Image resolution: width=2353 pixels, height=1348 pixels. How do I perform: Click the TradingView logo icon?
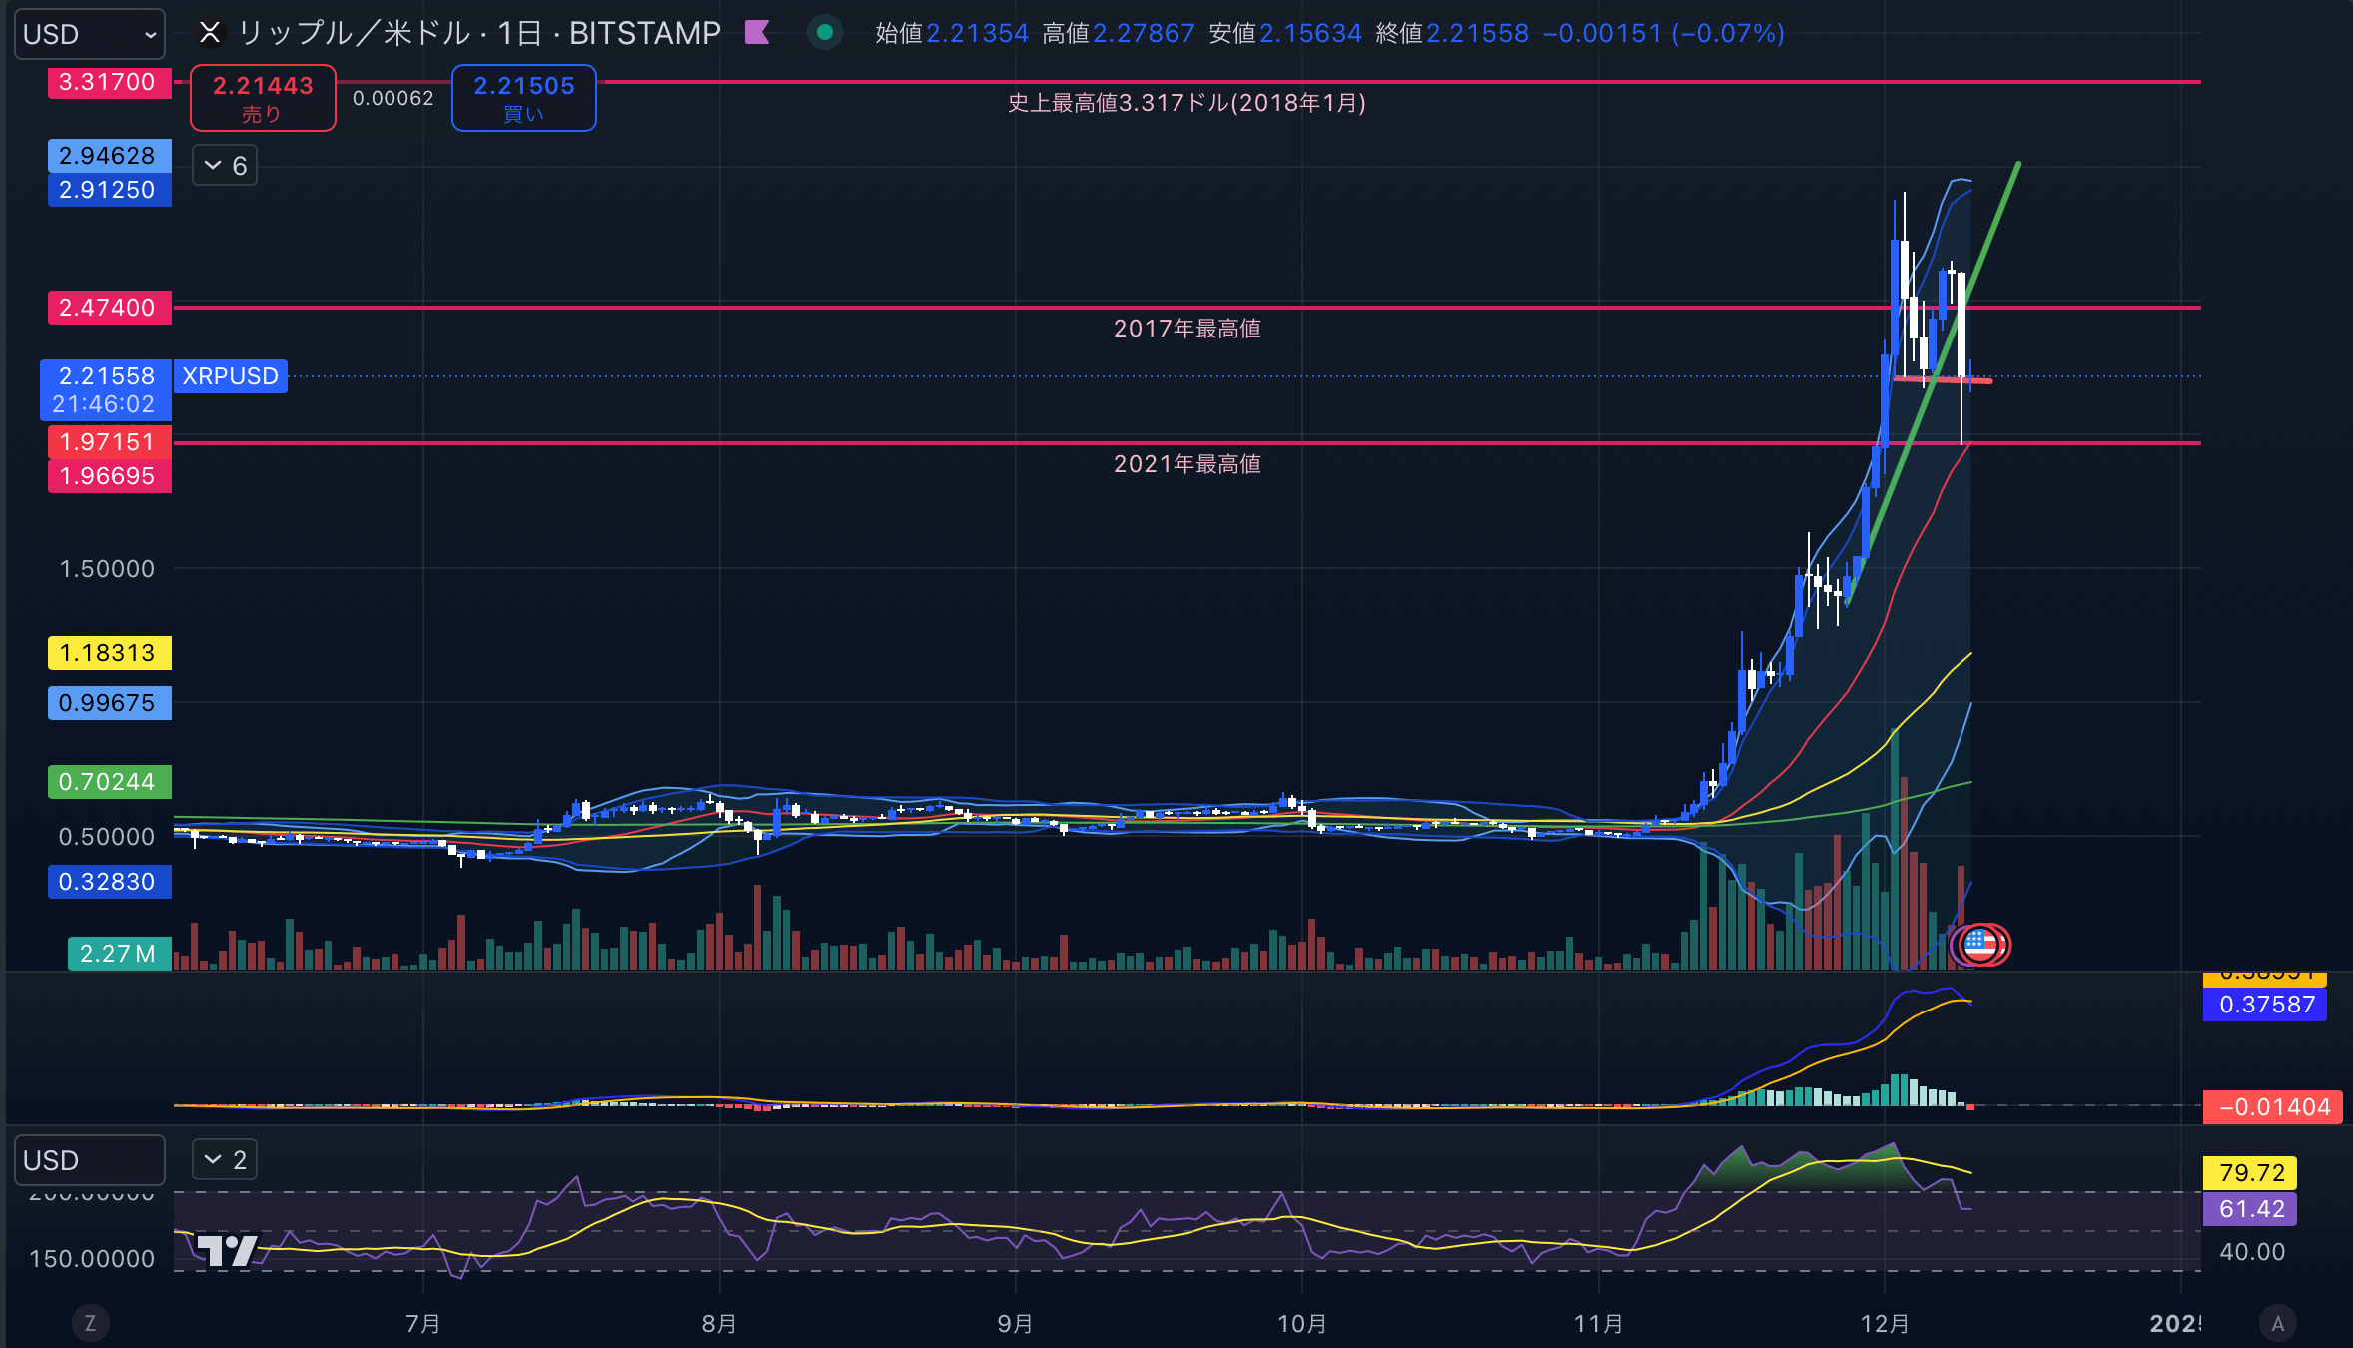click(x=227, y=1250)
